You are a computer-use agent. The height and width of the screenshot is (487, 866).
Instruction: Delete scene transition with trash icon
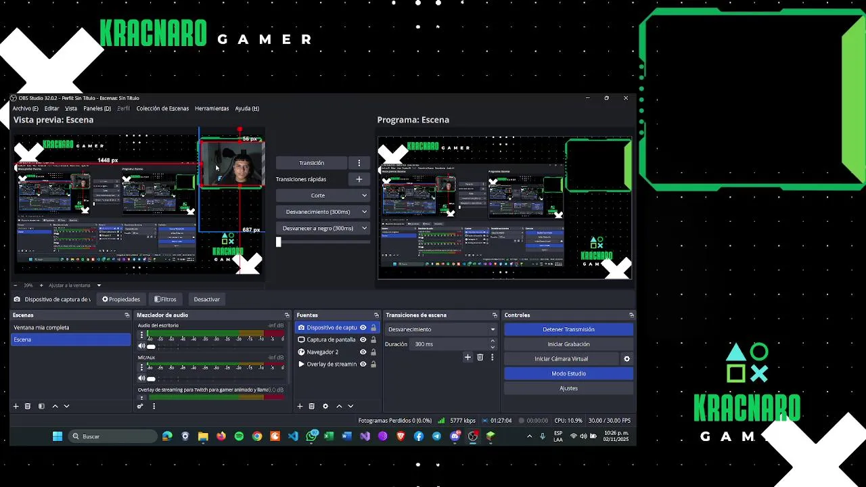pos(480,357)
